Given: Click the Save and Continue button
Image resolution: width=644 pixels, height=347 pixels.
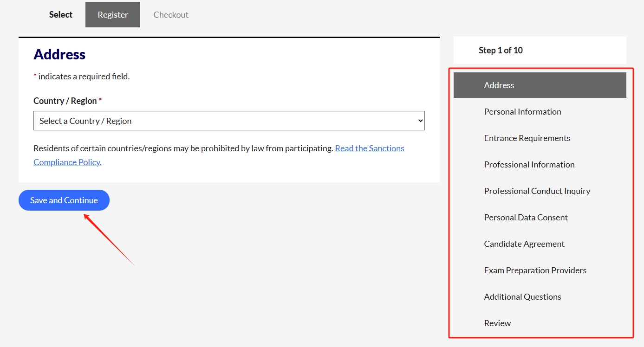Looking at the screenshot, I should 64,200.
